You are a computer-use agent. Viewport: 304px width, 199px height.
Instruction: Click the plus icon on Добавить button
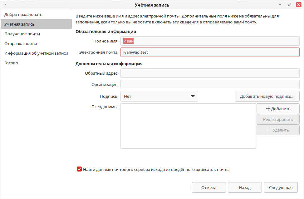[x=268, y=109]
